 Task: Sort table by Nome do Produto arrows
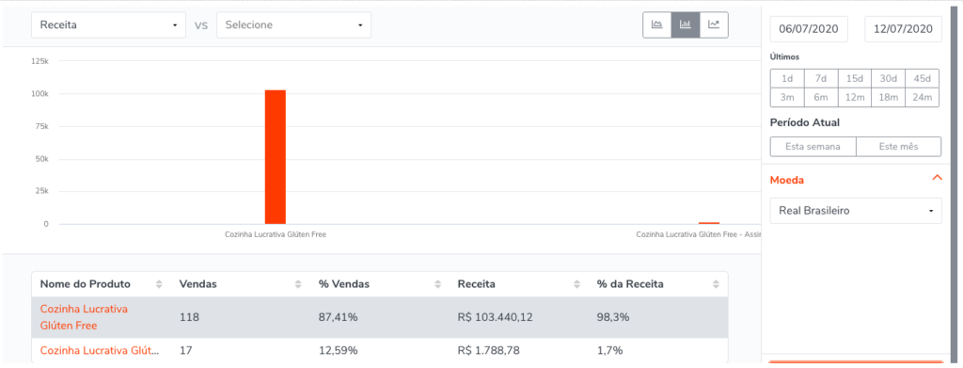tap(159, 284)
